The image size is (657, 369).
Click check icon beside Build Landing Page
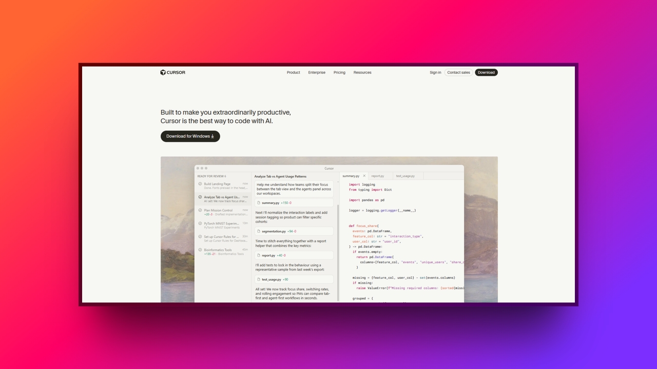coord(200,184)
